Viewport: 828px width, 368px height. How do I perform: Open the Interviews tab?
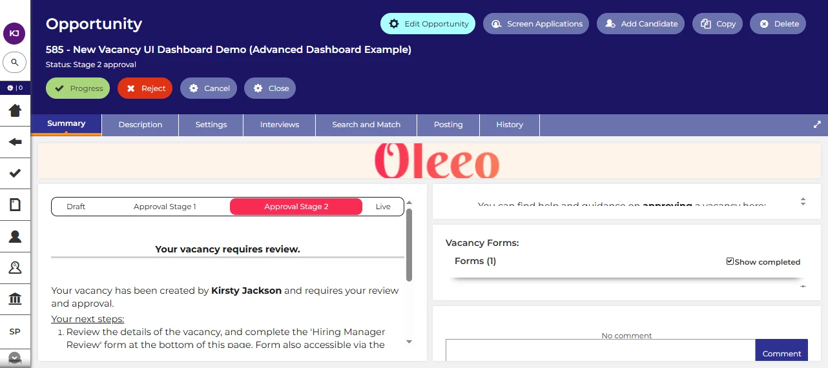click(x=280, y=125)
